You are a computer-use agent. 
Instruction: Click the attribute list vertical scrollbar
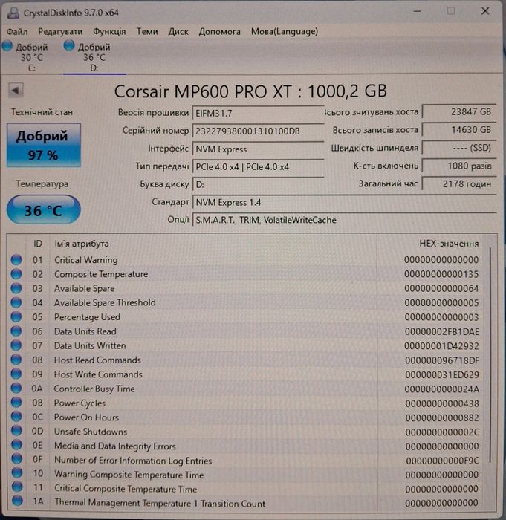pos(490,355)
